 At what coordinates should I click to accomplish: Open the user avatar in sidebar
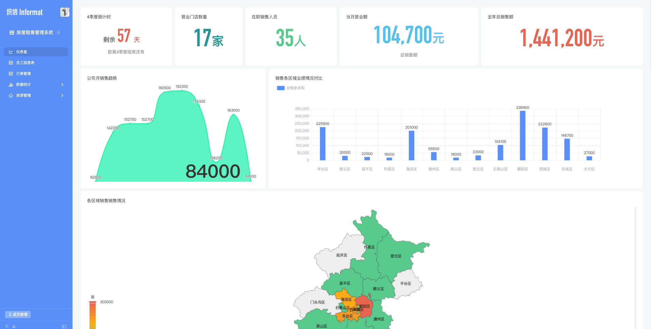[65, 12]
